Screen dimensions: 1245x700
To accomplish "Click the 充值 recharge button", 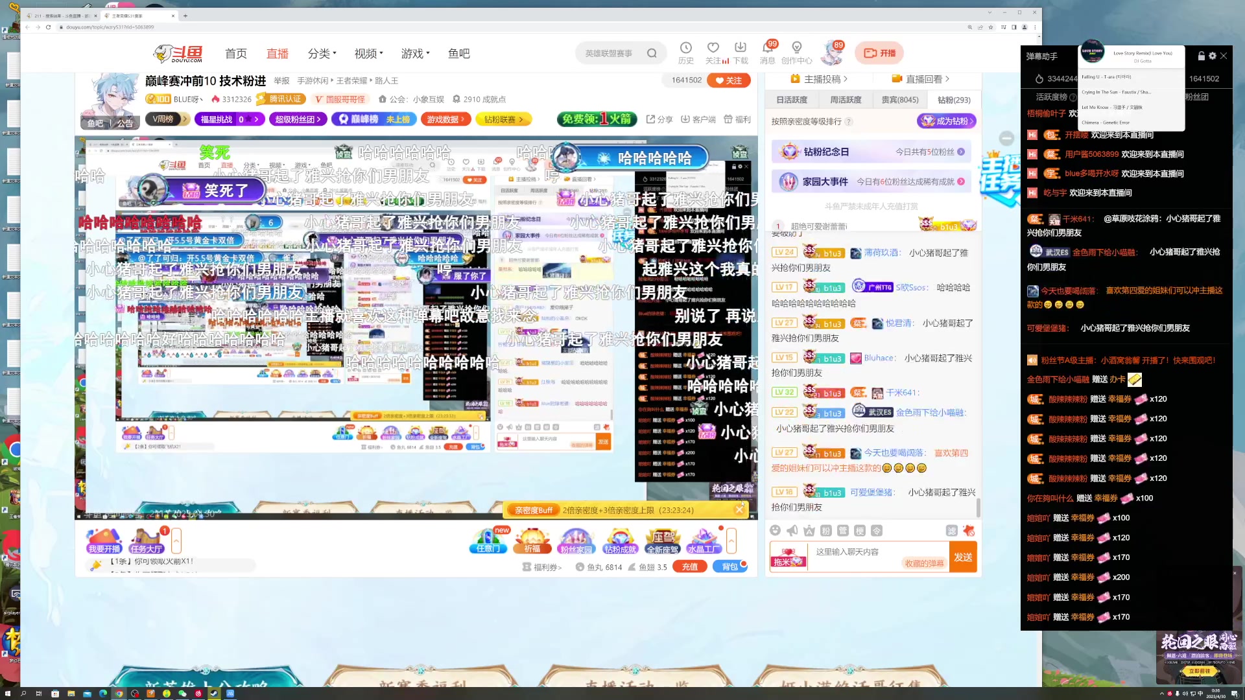I will click(689, 567).
